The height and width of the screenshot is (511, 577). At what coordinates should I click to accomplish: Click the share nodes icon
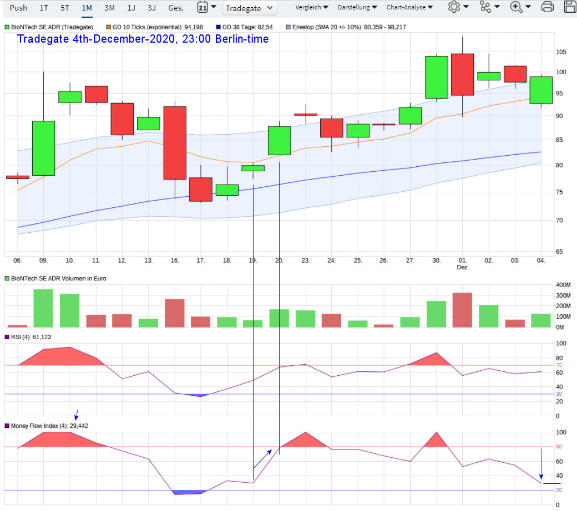pyautogui.click(x=485, y=7)
